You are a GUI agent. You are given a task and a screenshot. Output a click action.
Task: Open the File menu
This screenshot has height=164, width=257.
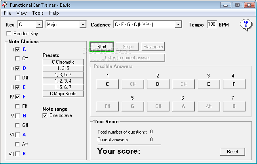pos(8,13)
